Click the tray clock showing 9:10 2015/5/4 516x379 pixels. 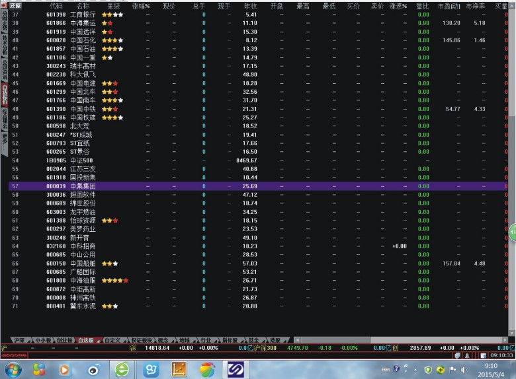491,370
